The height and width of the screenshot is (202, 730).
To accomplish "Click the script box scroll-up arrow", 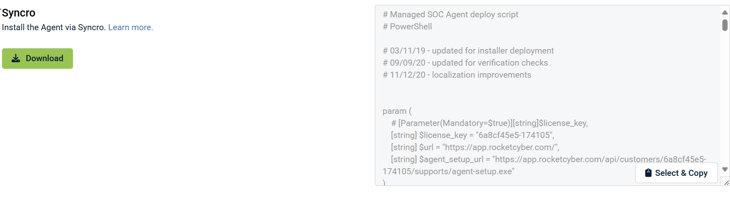I will pos(725,12).
